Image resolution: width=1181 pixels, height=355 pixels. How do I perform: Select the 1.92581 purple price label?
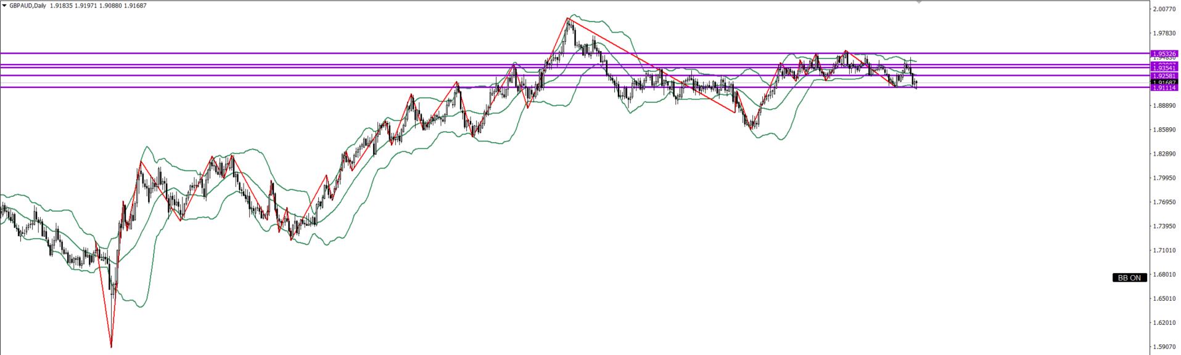point(1164,76)
